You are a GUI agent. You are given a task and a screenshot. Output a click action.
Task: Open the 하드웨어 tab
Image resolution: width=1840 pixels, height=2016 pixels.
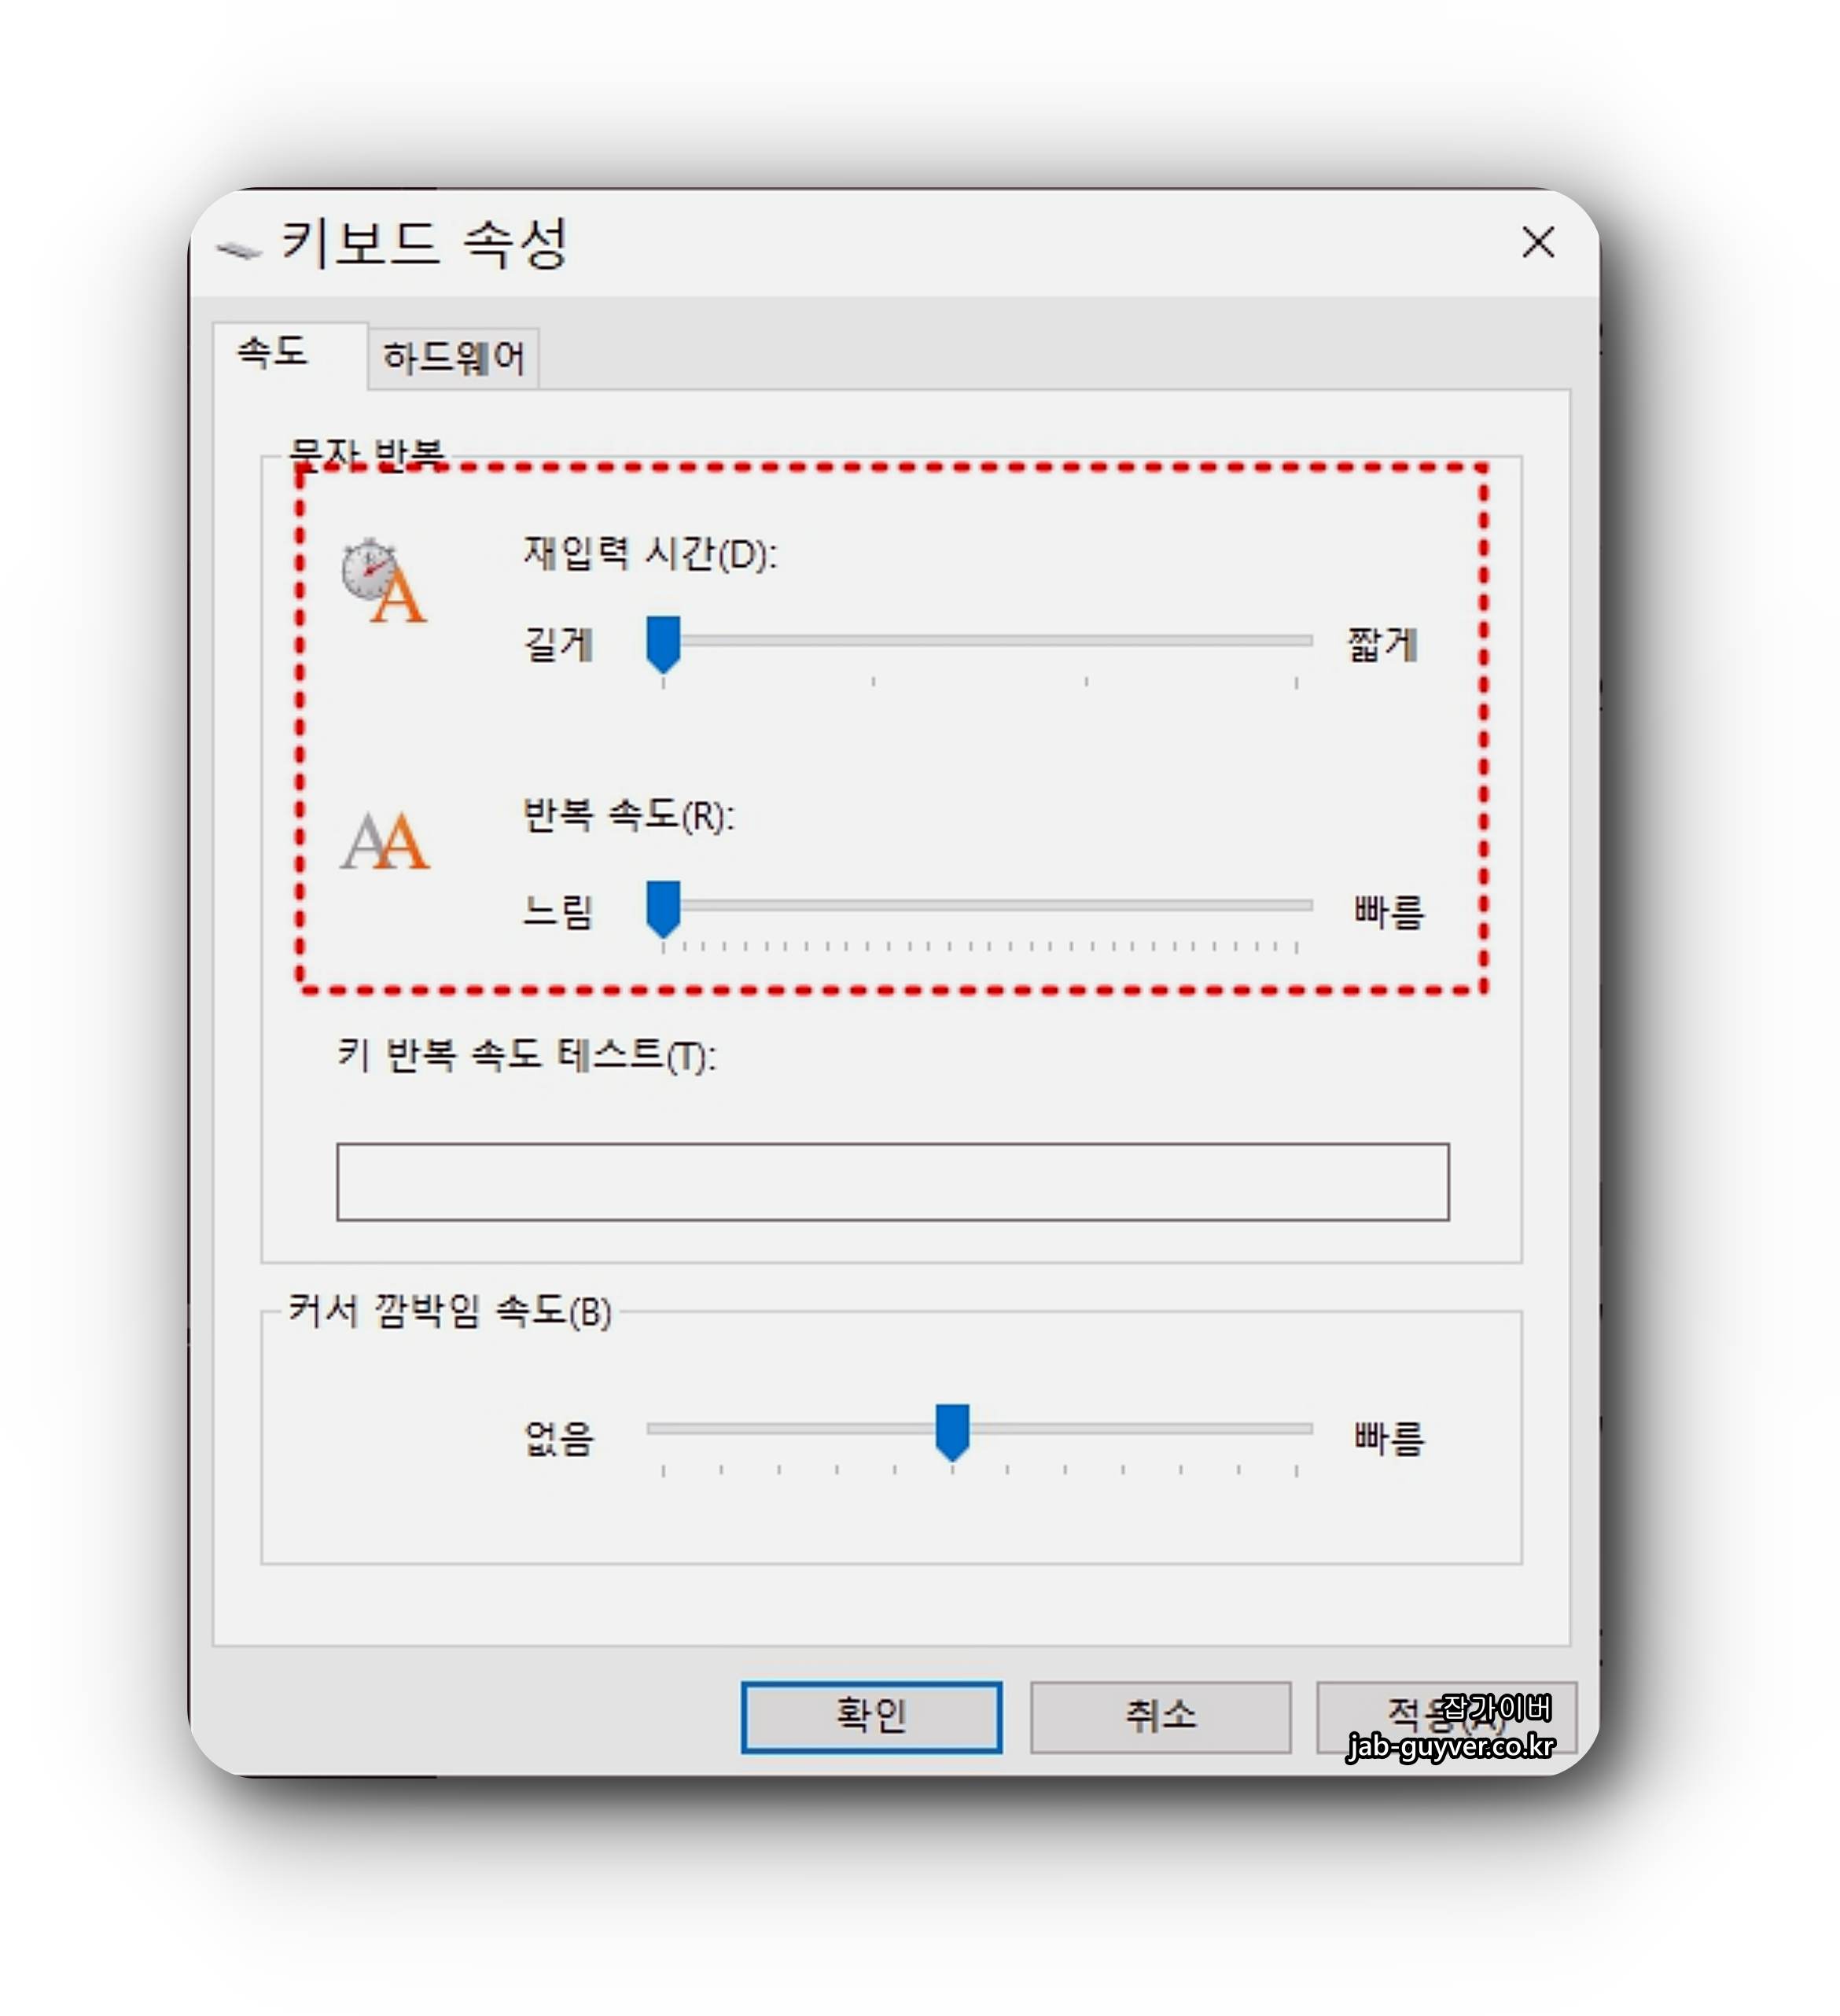(x=453, y=357)
